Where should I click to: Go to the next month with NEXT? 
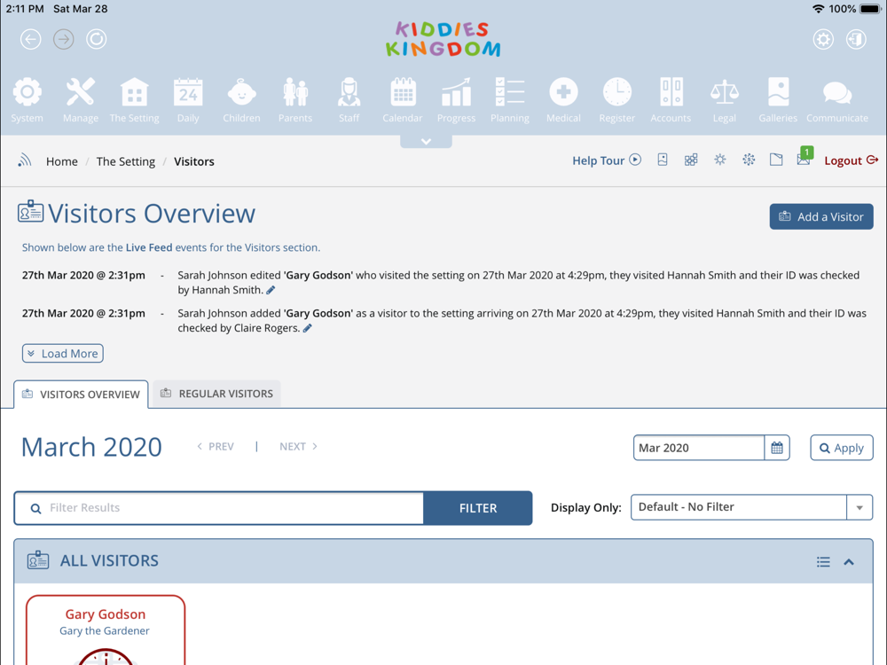pos(299,447)
